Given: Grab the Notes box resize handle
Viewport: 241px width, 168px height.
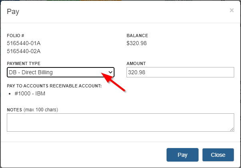Looking at the screenshot, I should click(x=232, y=129).
